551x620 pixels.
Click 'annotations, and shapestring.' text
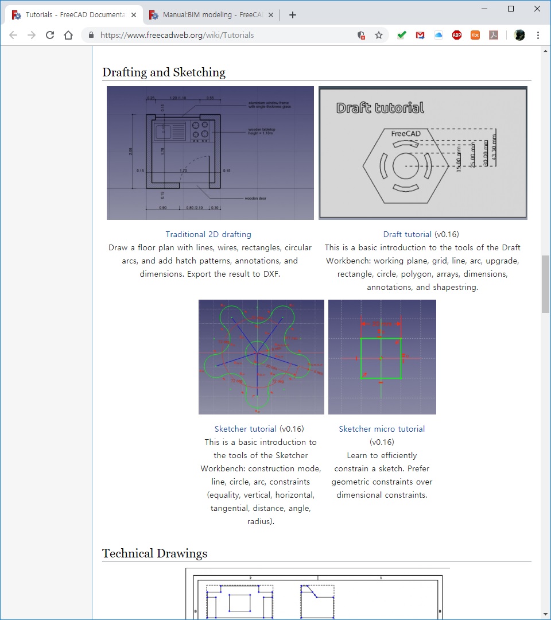pyautogui.click(x=422, y=287)
